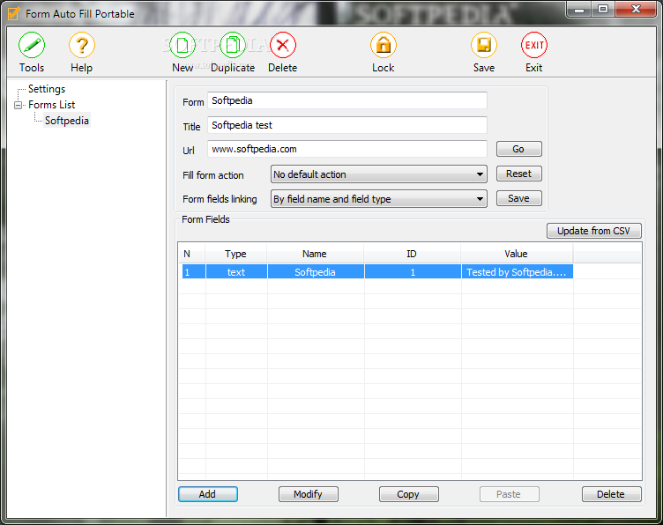
Task: Select the ID cell of row 1
Action: (x=413, y=272)
